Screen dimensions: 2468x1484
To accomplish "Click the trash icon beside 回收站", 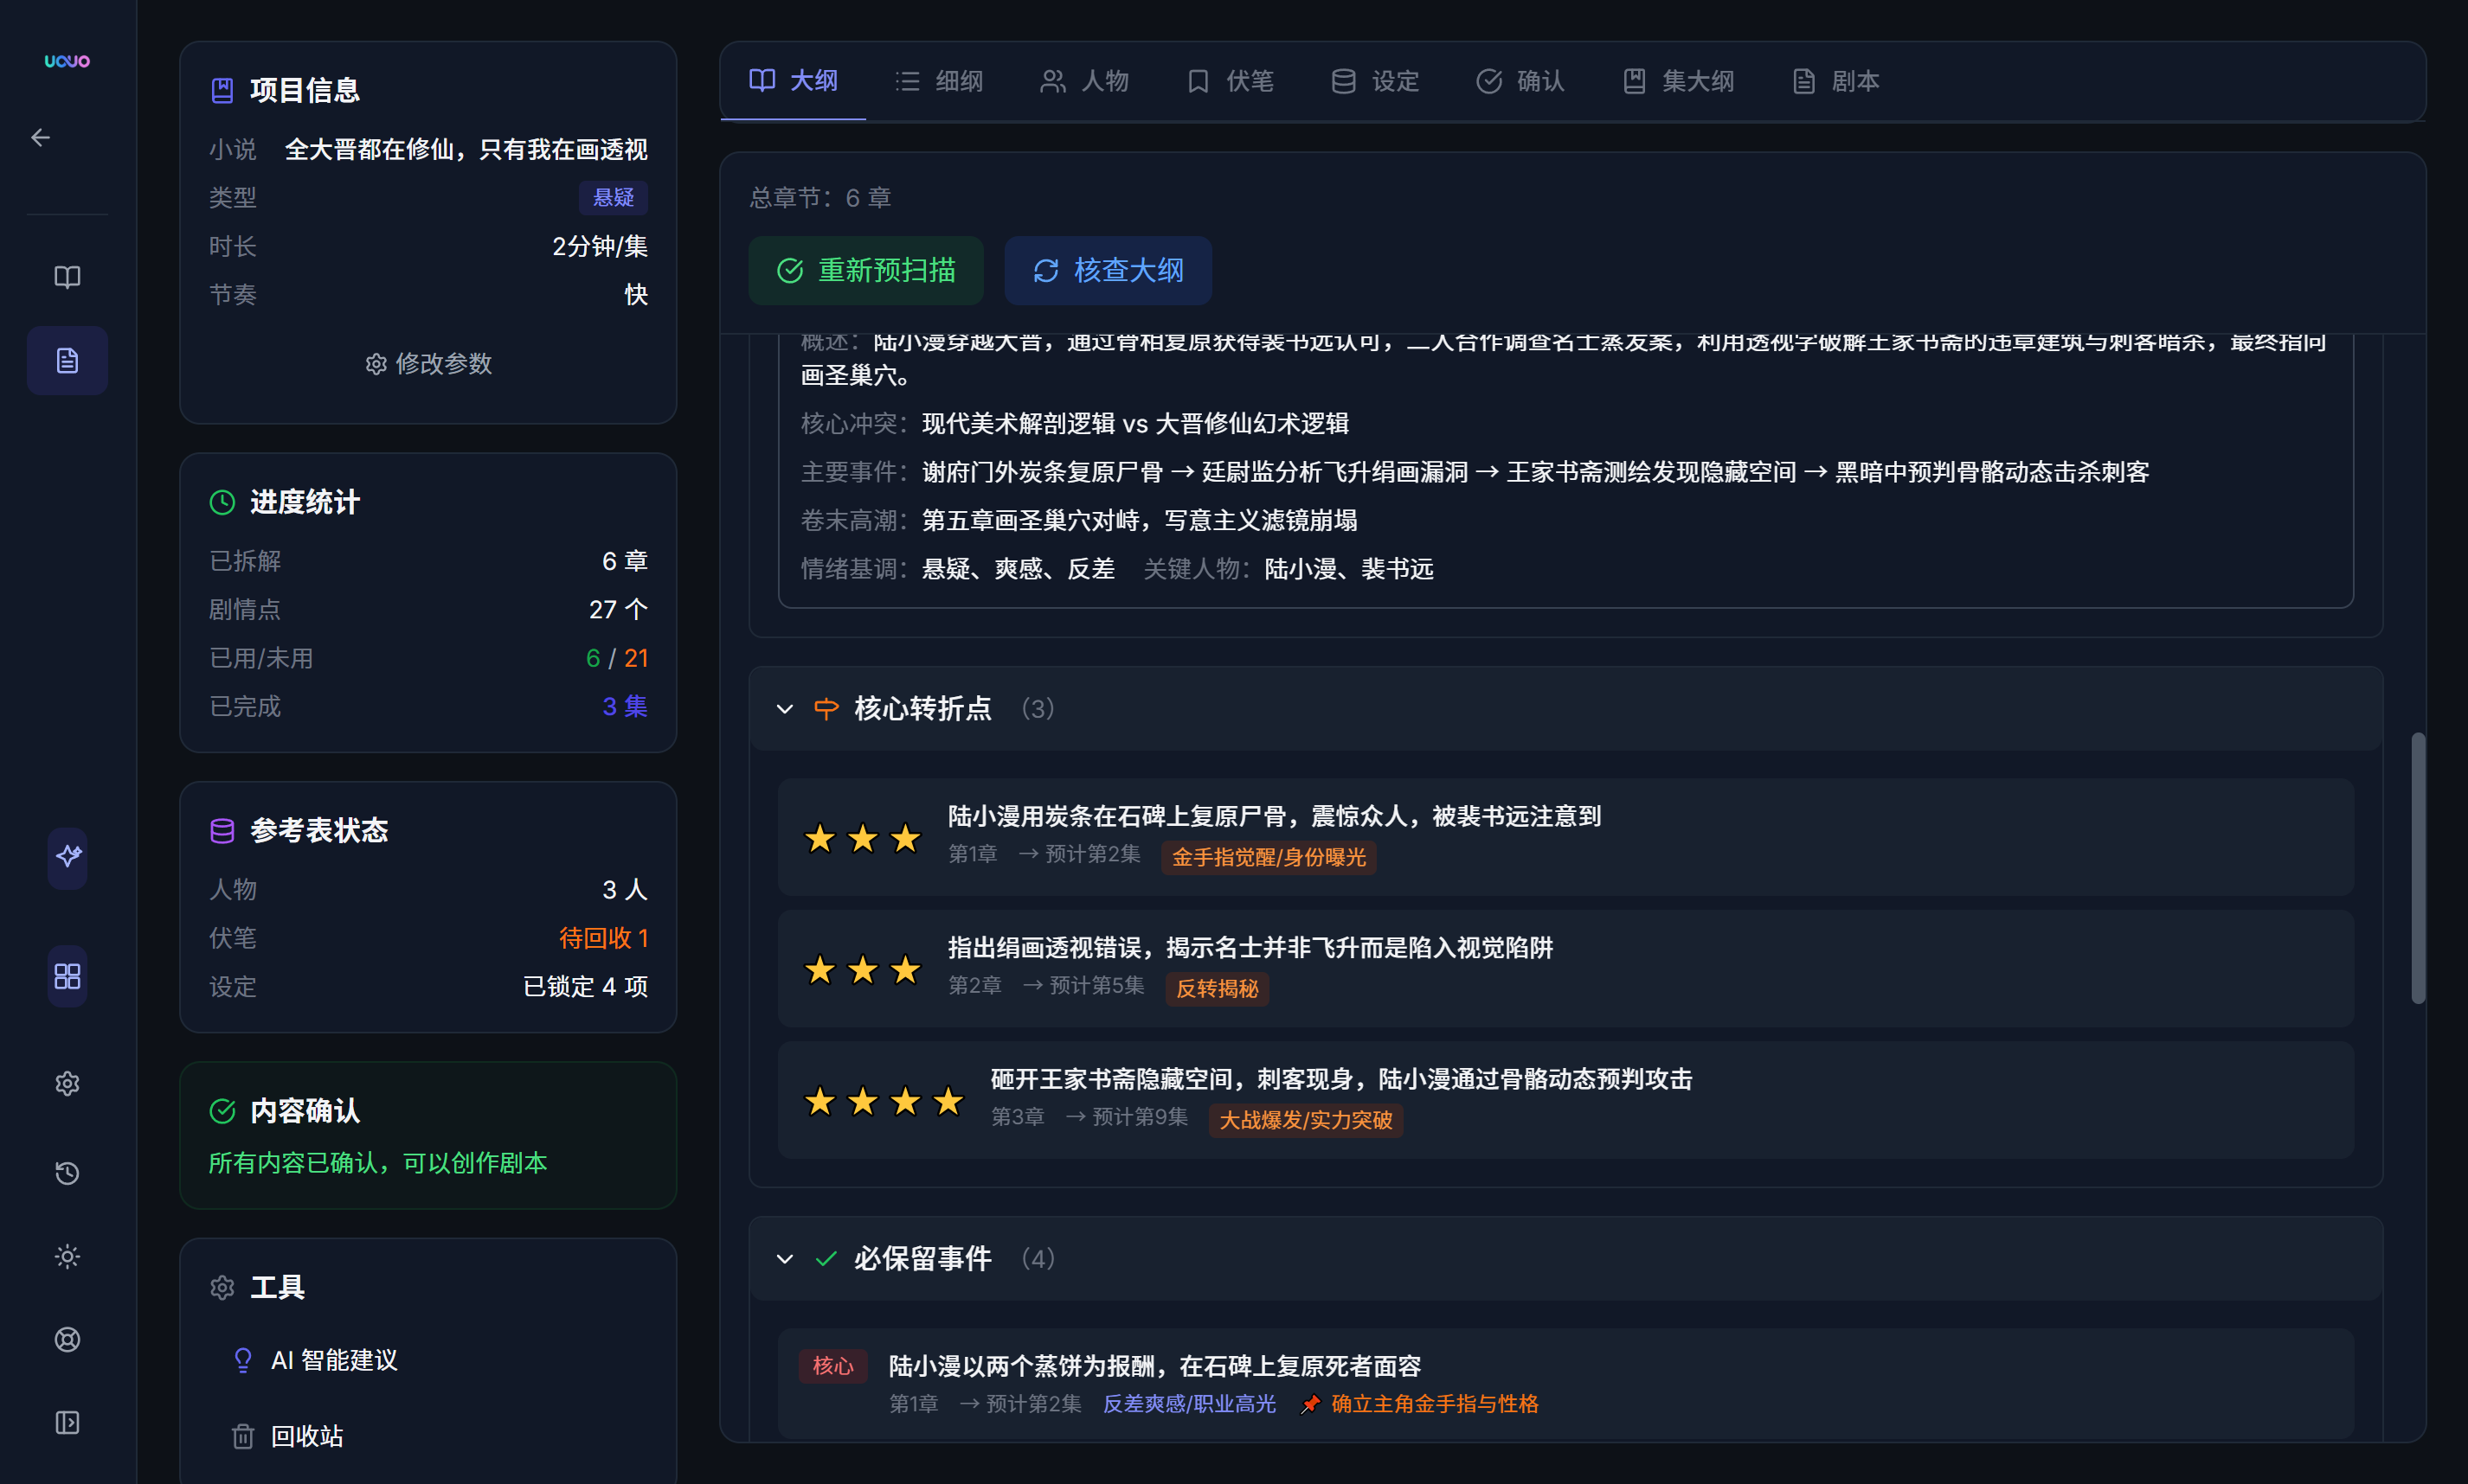I will pyautogui.click(x=243, y=1436).
